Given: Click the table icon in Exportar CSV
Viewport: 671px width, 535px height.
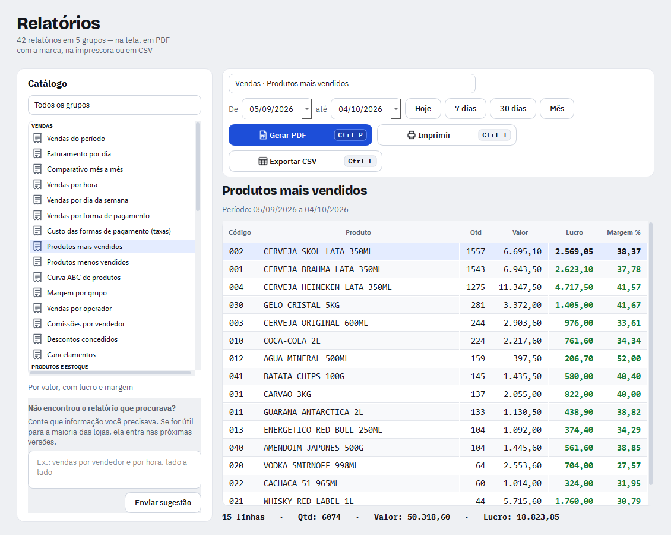Looking at the screenshot, I should (262, 162).
